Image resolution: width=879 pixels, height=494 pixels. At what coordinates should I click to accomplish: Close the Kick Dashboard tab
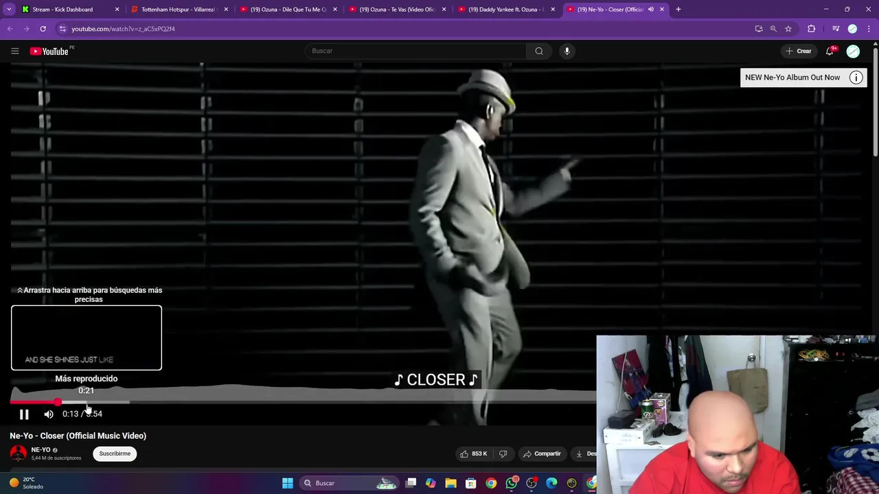pos(117,10)
